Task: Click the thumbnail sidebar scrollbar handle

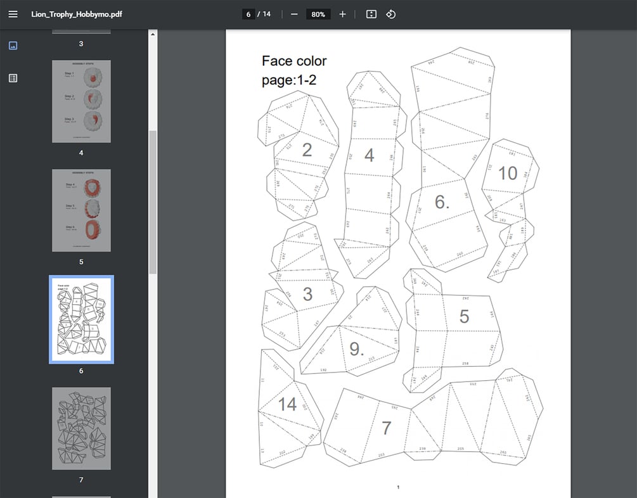Action: 153,202
